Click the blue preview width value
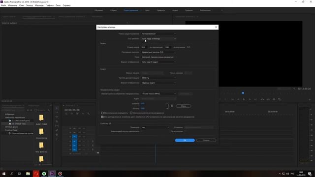Viewport: 315px width, 177px height. [x=143, y=104]
